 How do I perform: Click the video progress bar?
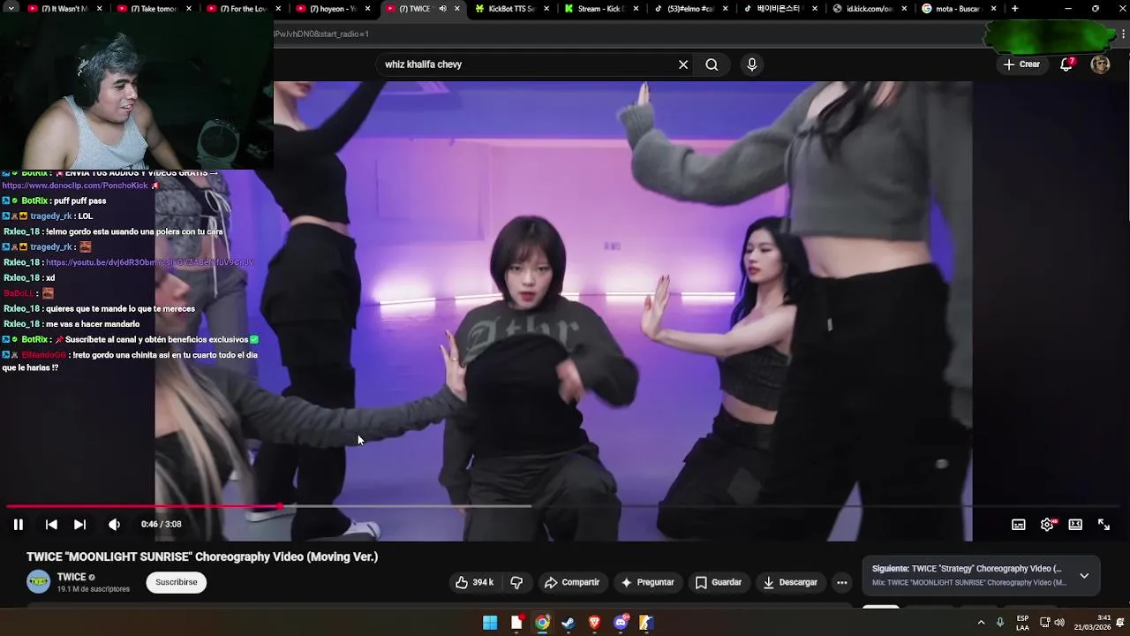[x=565, y=506]
